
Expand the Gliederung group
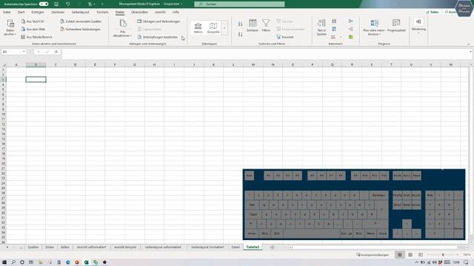[418, 26]
